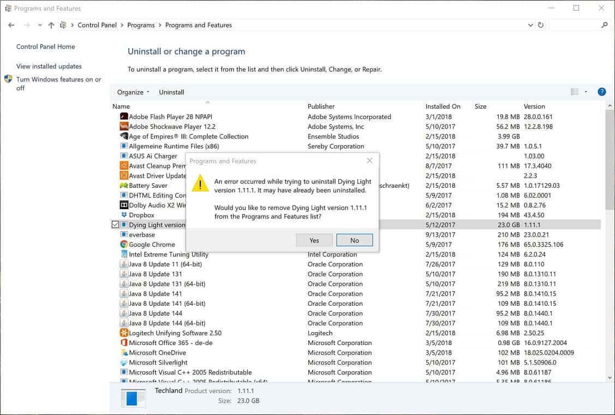Open the change-view dropdown arrow
615x415 pixels.
click(x=585, y=92)
